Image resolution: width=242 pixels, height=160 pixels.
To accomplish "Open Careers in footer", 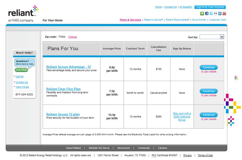I will point(162,148).
